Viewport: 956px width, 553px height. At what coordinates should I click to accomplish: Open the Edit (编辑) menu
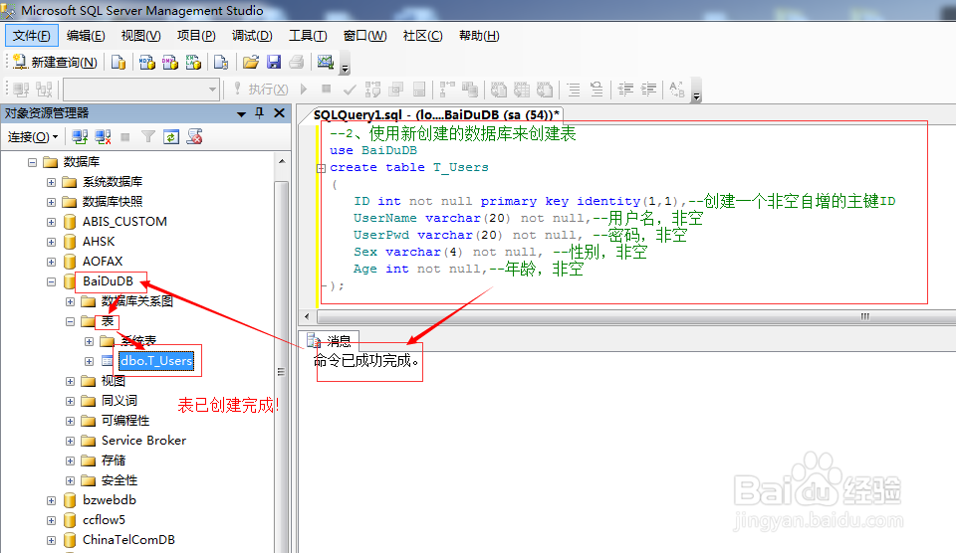tap(86, 36)
